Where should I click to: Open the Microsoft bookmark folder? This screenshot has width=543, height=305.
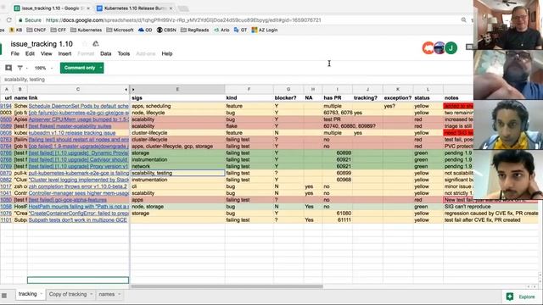[x=120, y=30]
